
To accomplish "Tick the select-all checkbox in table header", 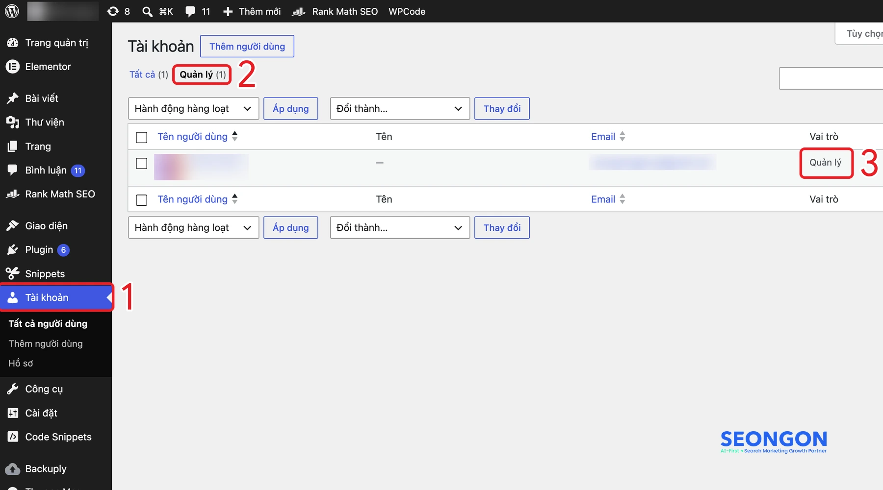I will point(142,137).
